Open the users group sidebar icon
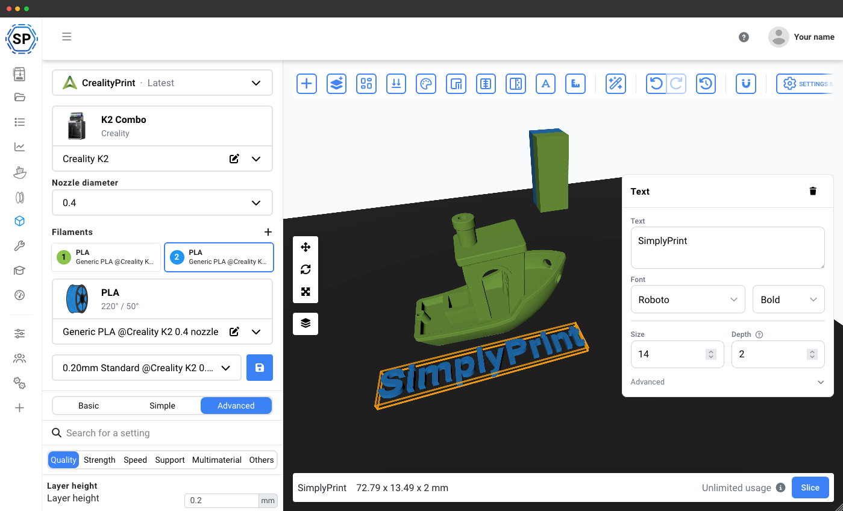 coord(19,359)
